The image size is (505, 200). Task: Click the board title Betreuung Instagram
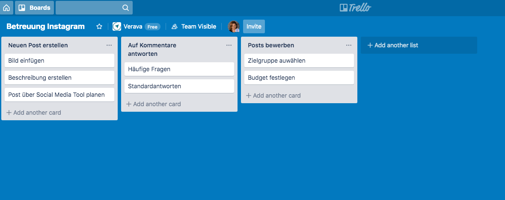point(45,26)
